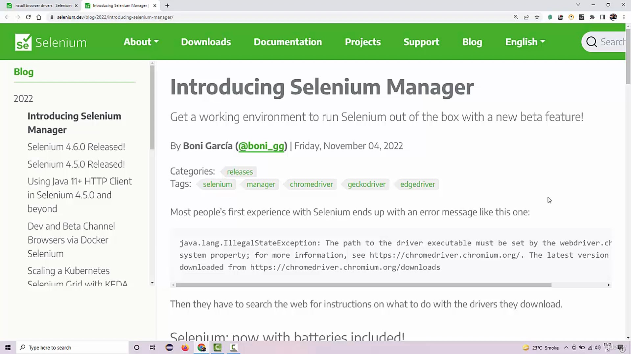Viewport: 631px width, 354px height.
Task: Click the search magnifier icon in navbar
Action: point(592,42)
